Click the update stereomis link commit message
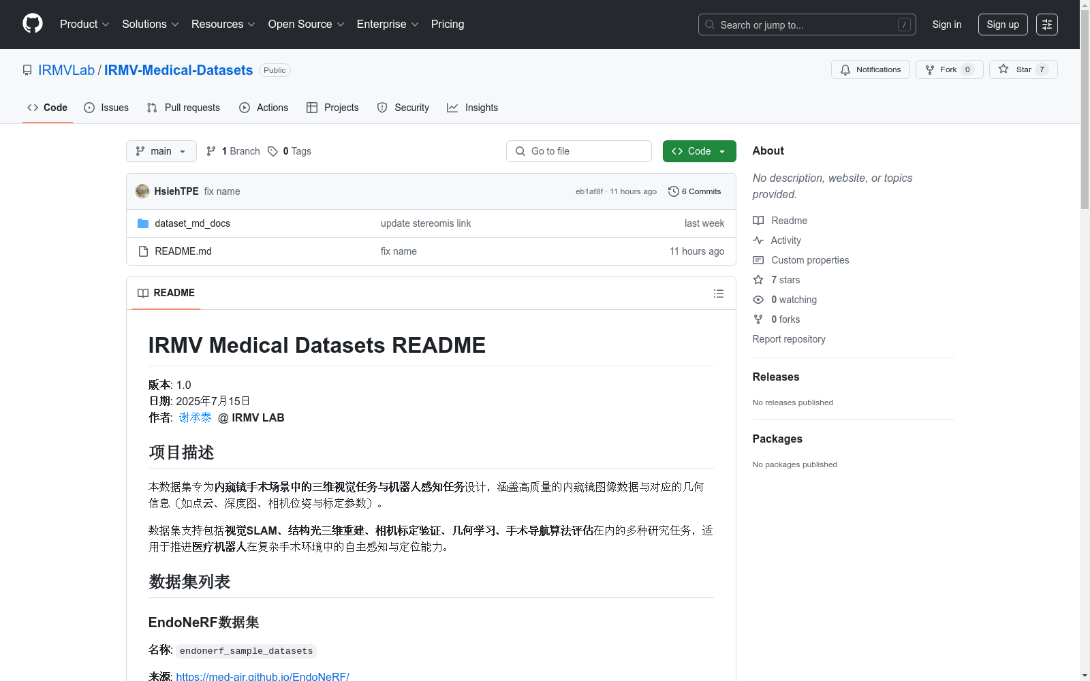Image resolution: width=1090 pixels, height=681 pixels. 426,223
